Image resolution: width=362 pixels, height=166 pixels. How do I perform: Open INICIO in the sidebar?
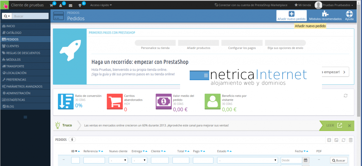[26, 26]
